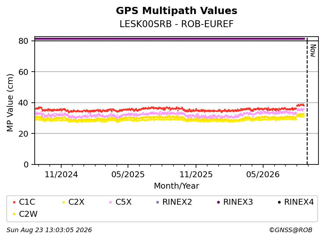
Task: Select the RINEX3 legend label
Action: [238, 202]
